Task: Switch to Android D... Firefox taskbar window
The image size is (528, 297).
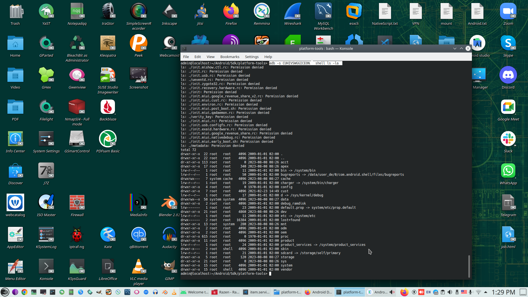Action: (319, 292)
